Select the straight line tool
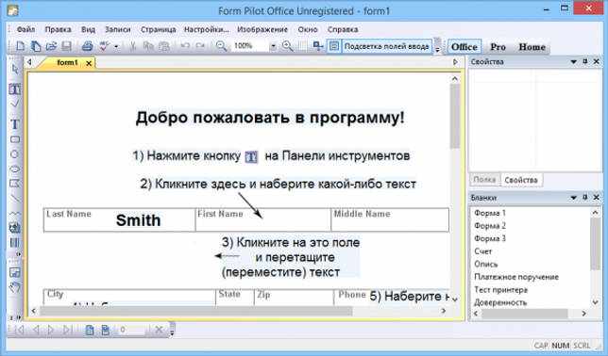The width and height of the screenshot is (608, 356). click(x=15, y=198)
